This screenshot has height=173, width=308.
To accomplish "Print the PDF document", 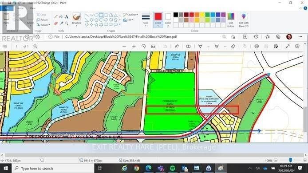I will (257, 46).
